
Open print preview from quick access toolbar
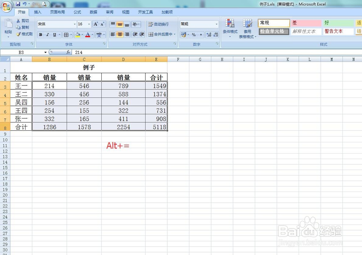44,4
